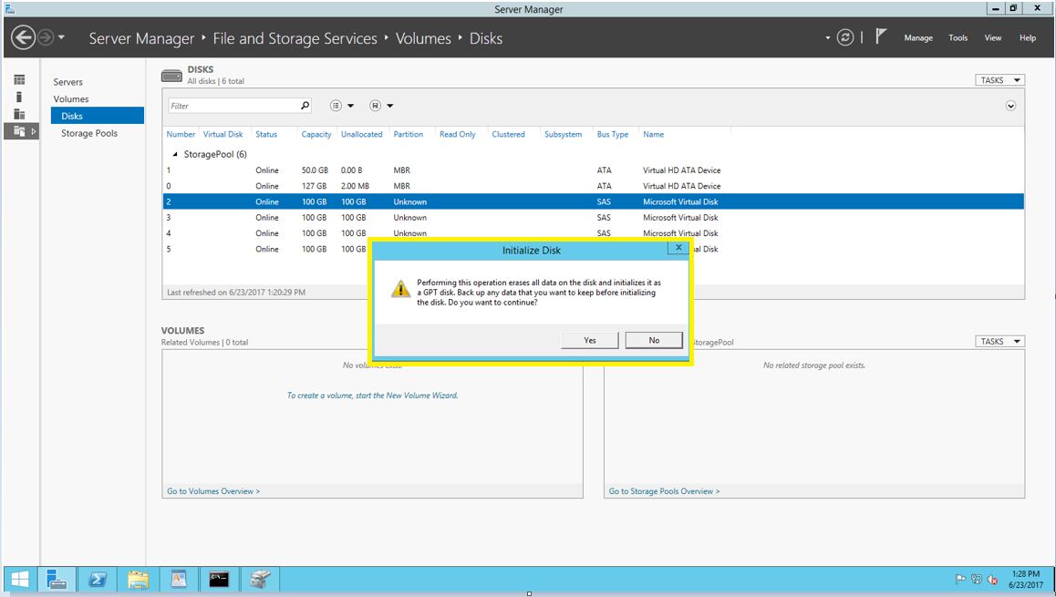This screenshot has height=597, width=1056.
Task: Expand the save-query dropdown arrow beside filter
Action: click(x=389, y=106)
